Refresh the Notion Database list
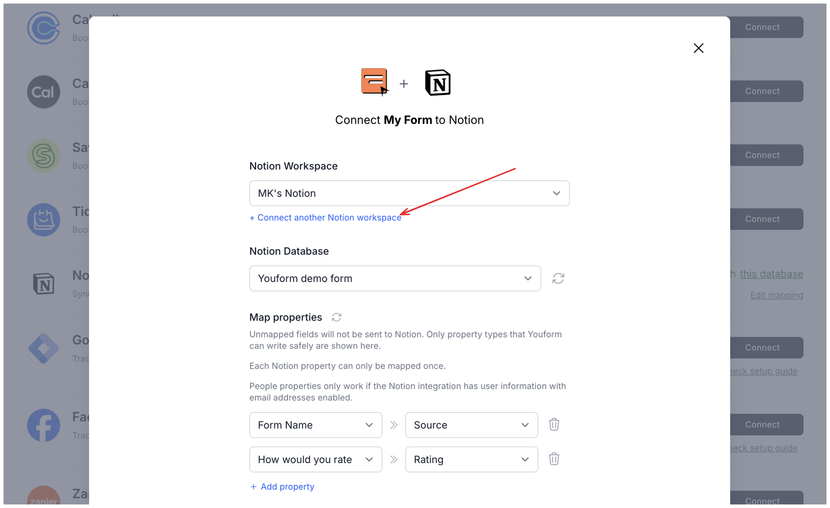 click(x=558, y=278)
